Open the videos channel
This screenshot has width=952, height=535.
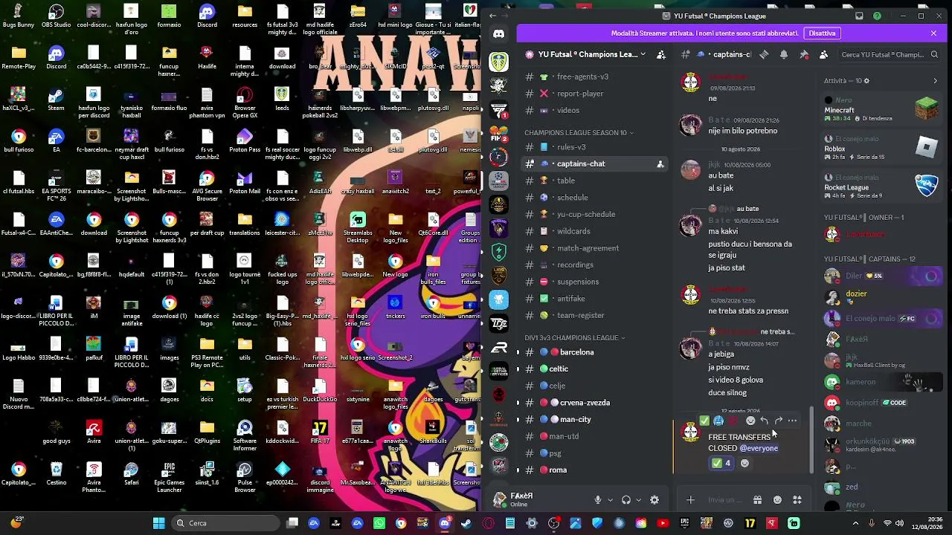[x=594, y=110]
